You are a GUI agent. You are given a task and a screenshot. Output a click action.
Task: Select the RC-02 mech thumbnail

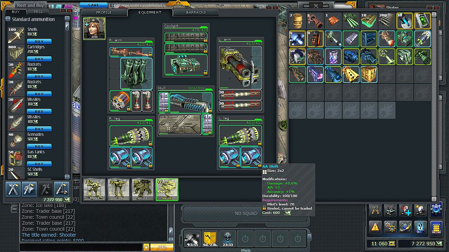coord(118,190)
